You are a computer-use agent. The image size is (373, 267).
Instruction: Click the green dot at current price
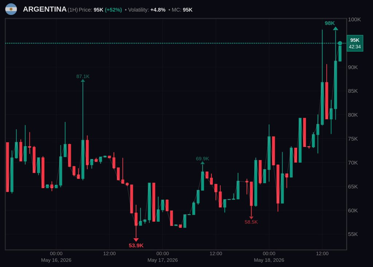(340, 43)
